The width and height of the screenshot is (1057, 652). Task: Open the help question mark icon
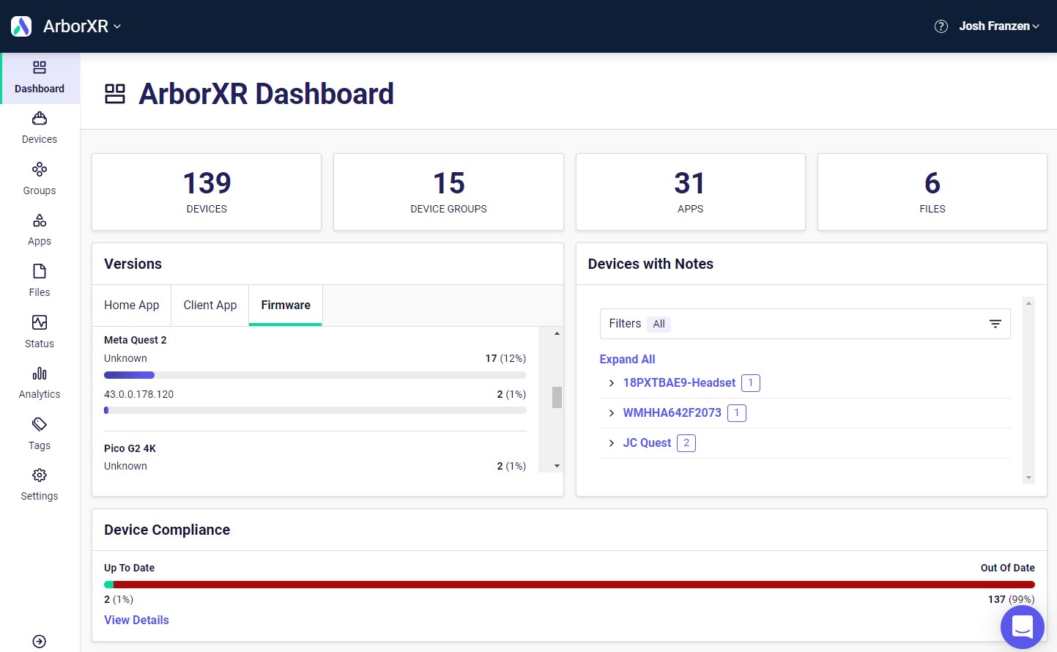941,26
